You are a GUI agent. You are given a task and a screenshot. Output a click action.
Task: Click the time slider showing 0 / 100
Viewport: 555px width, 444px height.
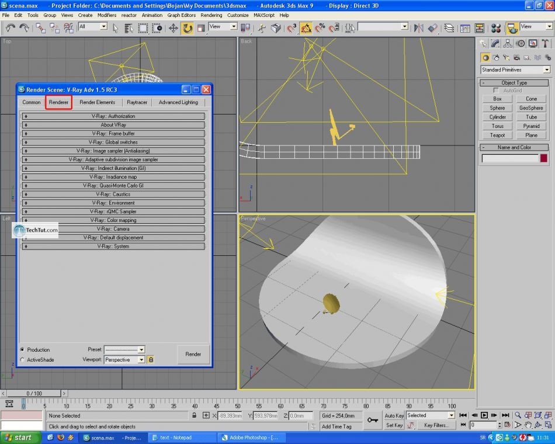pos(34,393)
